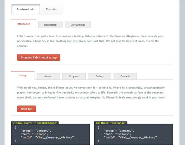Open the Contacts tab

point(125,76)
